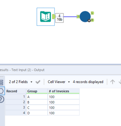The height and width of the screenshot is (126, 121).
Task: Click the up arrow navigation button
Action: coord(112,82)
